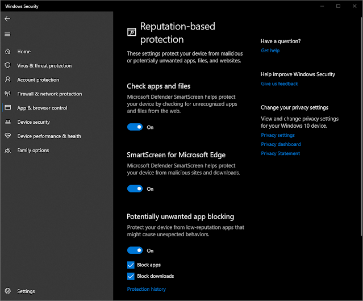Maximize the Windows Security window
This screenshot has width=363, height=301.
(x=338, y=6)
